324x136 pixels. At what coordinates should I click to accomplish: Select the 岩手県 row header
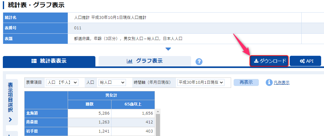46,131
